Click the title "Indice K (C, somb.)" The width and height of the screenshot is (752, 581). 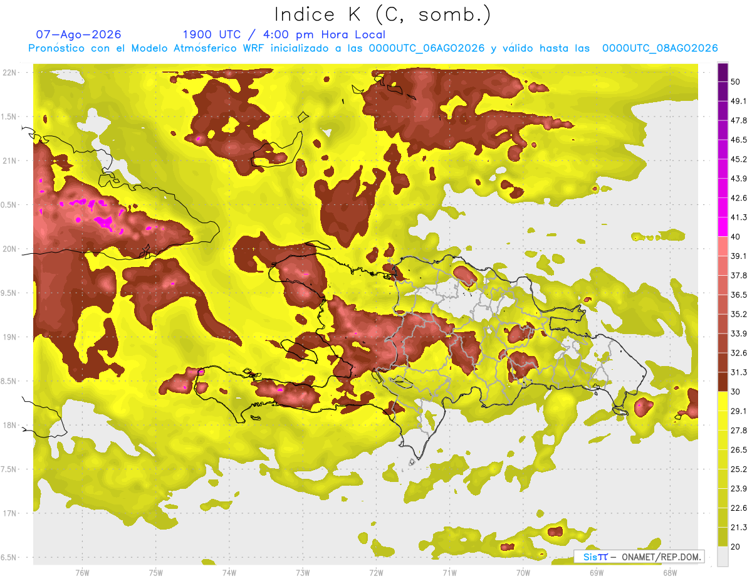pyautogui.click(x=382, y=15)
